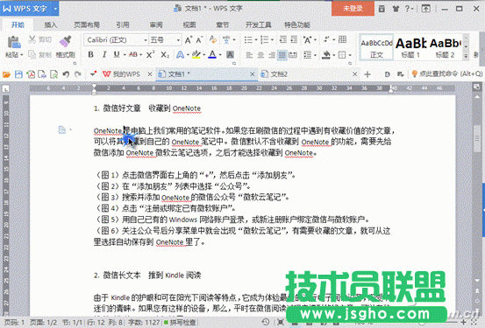
Task: Apply the 标题 1 style
Action: pyautogui.click(x=410, y=47)
